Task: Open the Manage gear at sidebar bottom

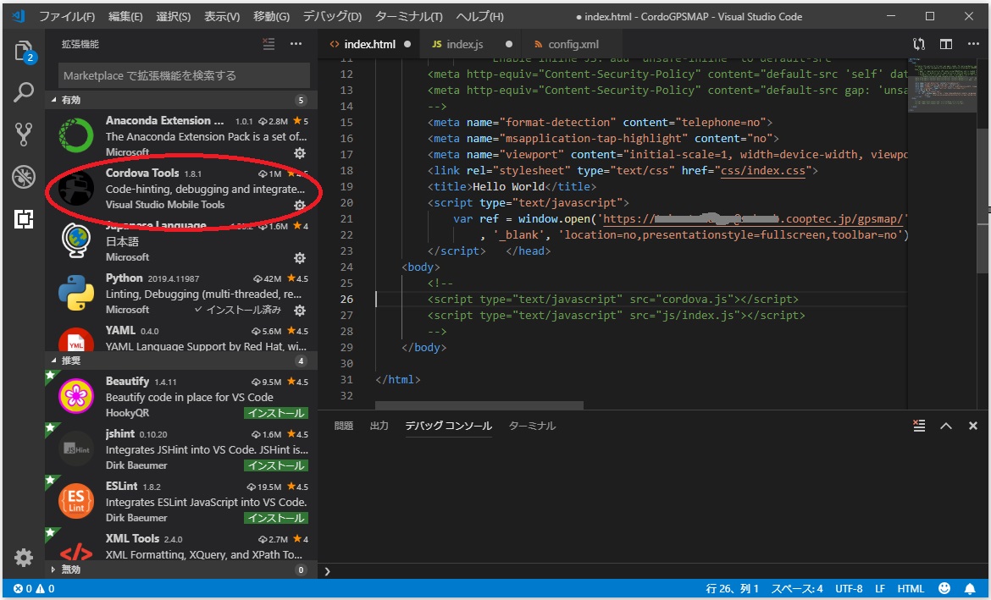Action: 24,557
